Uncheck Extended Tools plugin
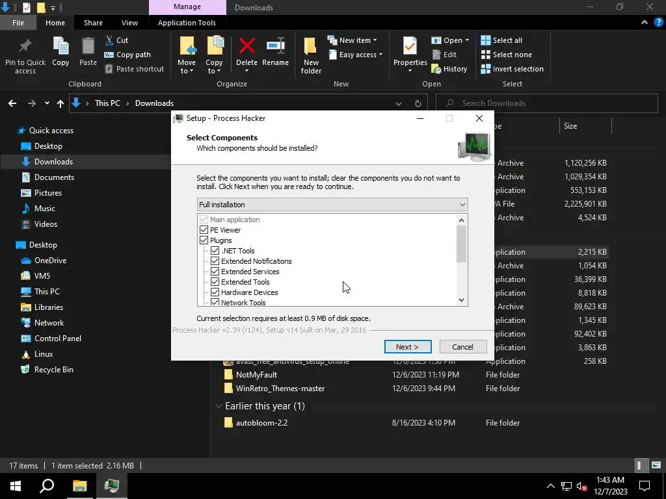This screenshot has width=666, height=499. (x=215, y=282)
